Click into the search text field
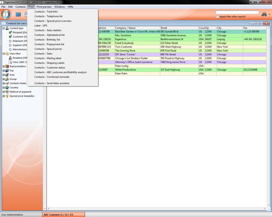This screenshot has width=272, height=217. pyautogui.click(x=237, y=12)
